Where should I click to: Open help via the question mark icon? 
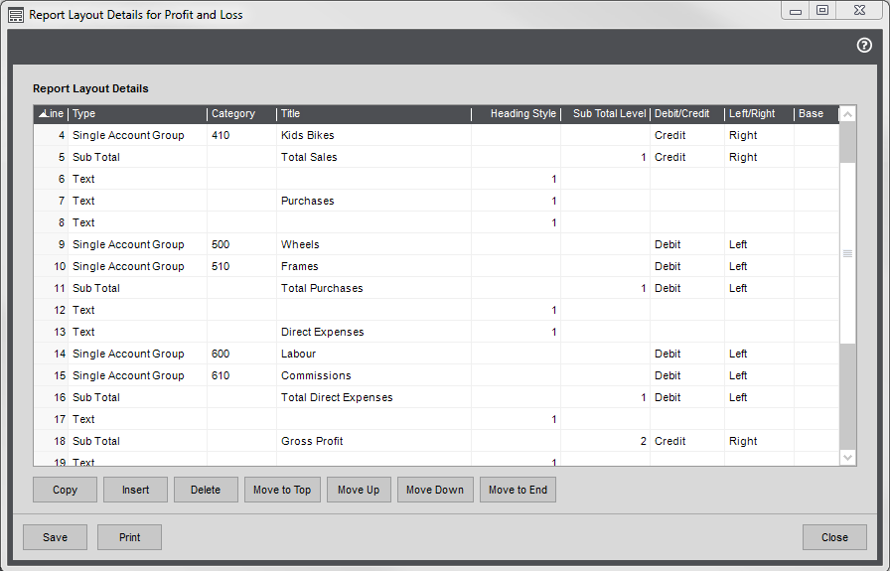(x=864, y=46)
